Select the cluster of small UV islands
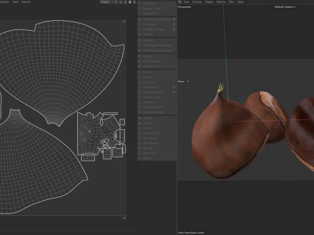Image resolution: width=314 pixels, height=235 pixels. coord(101,136)
